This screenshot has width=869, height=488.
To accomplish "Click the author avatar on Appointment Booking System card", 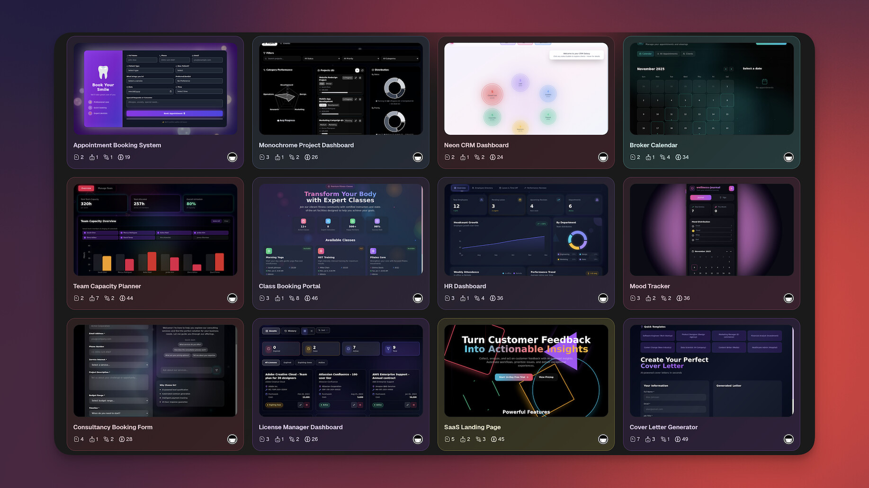I will click(x=232, y=157).
